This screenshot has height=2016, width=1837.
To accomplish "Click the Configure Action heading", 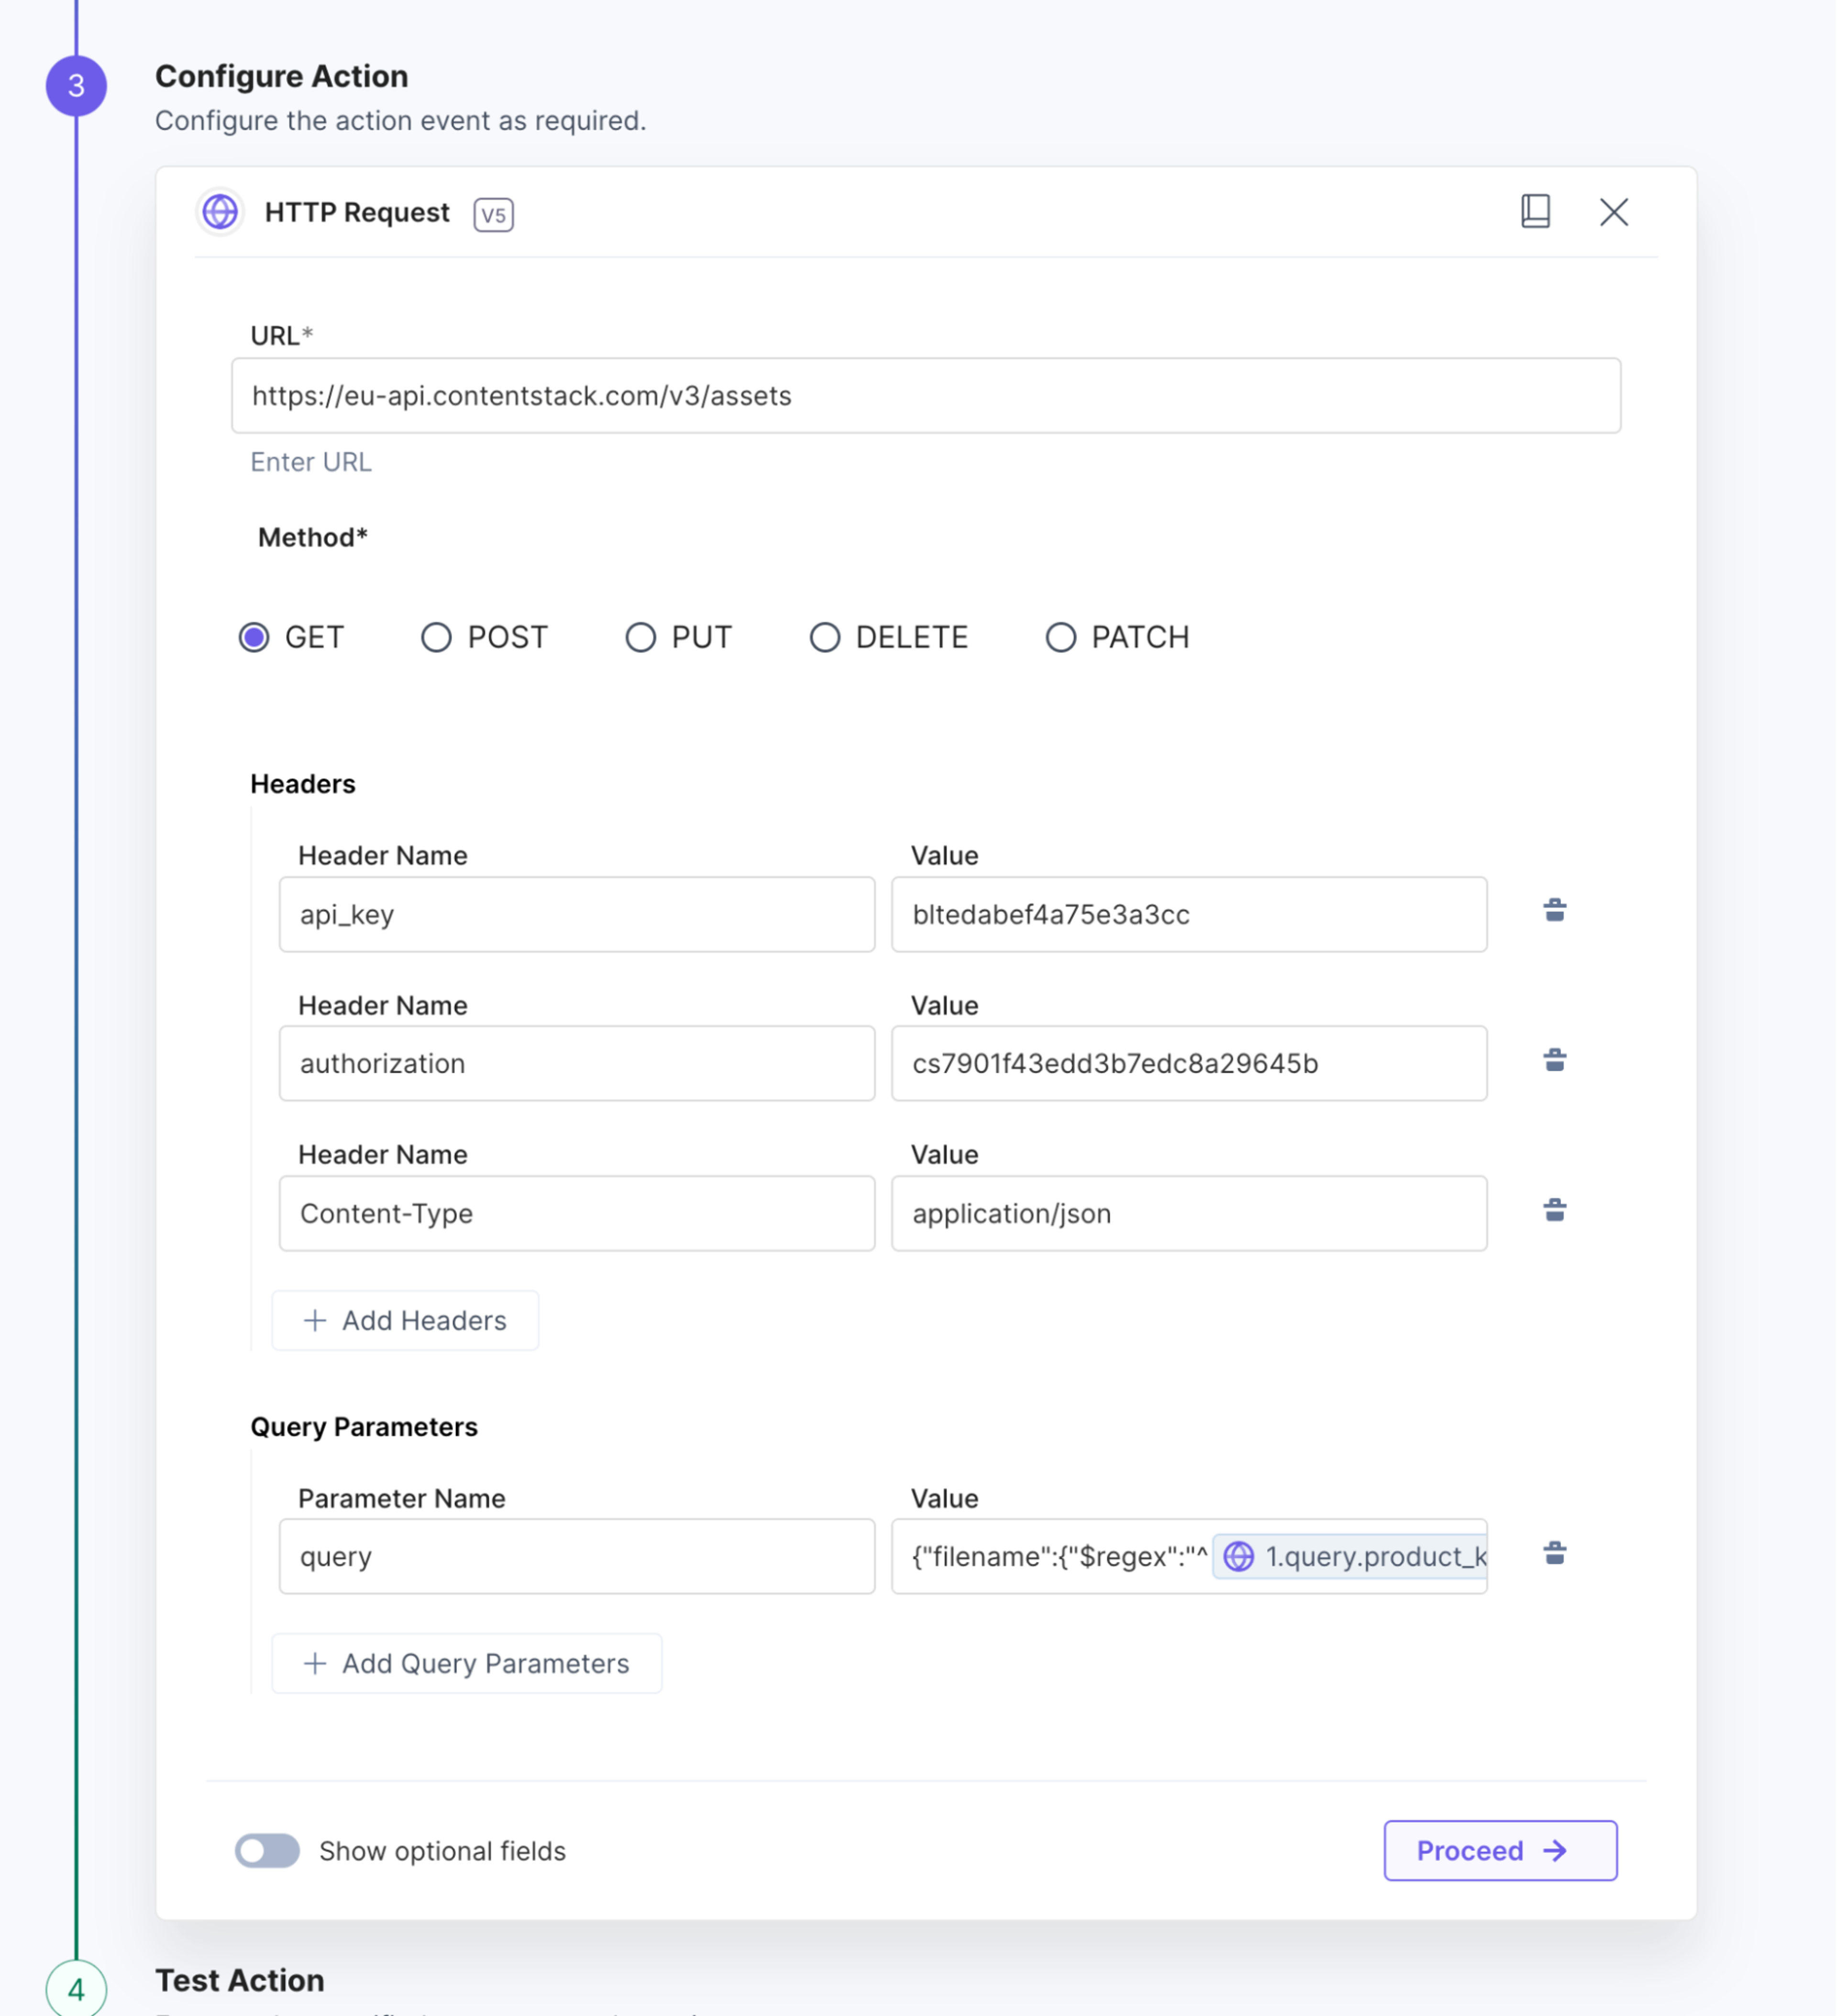I will click(x=282, y=76).
